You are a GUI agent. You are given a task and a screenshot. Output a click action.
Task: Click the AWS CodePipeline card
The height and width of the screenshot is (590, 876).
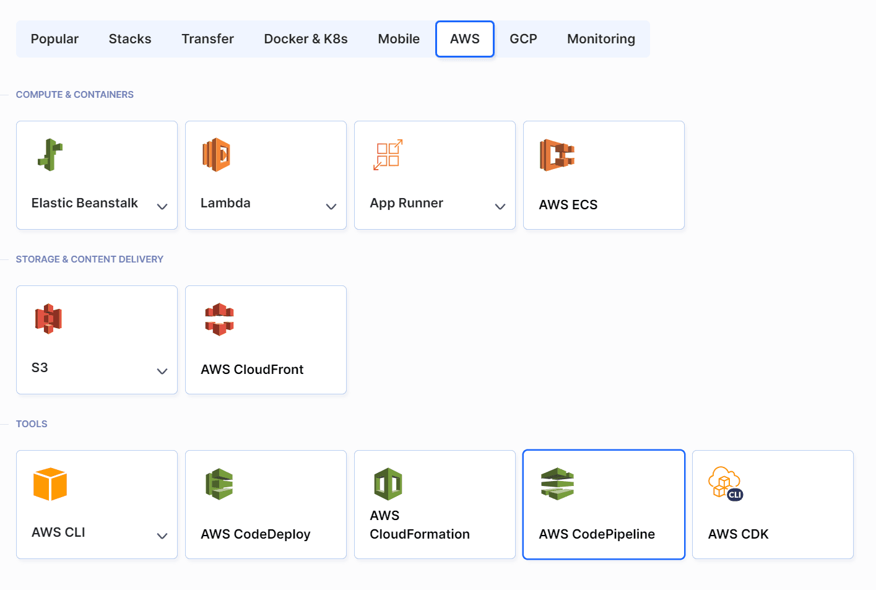pyautogui.click(x=603, y=505)
